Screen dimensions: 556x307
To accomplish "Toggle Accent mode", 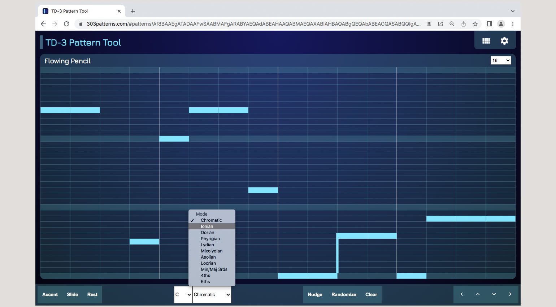I will click(50, 294).
